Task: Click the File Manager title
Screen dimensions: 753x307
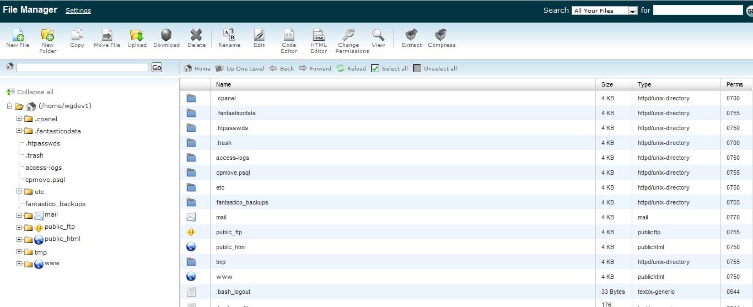Action: click(30, 10)
